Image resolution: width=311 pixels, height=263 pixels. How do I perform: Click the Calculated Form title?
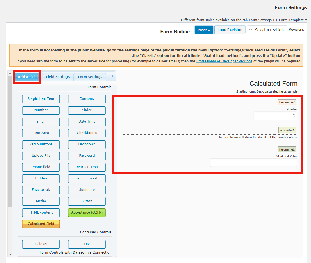point(273,84)
